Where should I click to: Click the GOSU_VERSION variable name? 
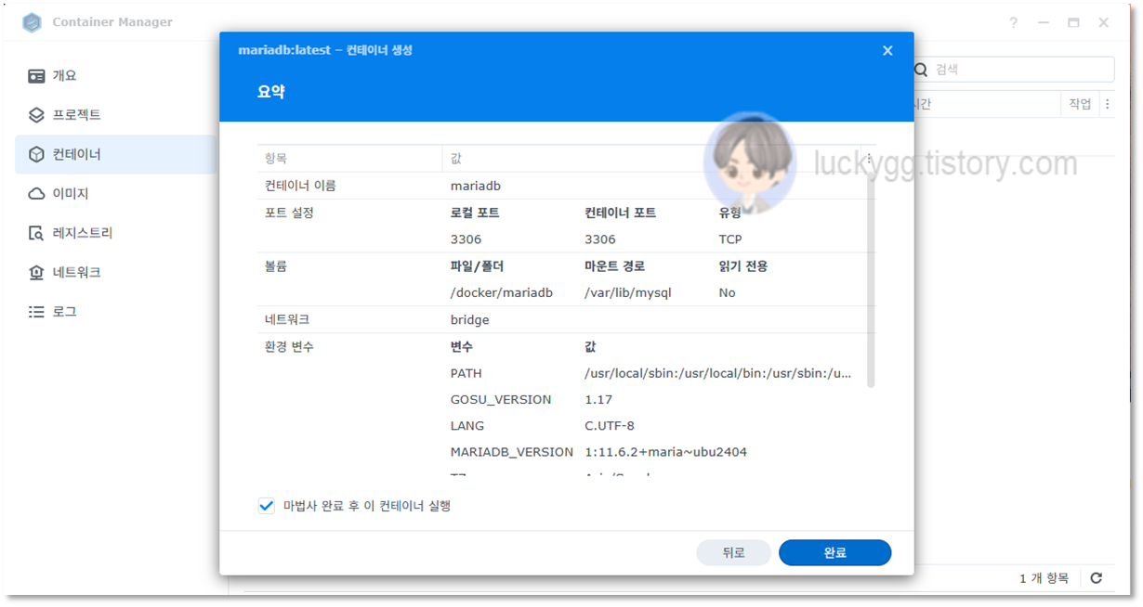coord(501,400)
